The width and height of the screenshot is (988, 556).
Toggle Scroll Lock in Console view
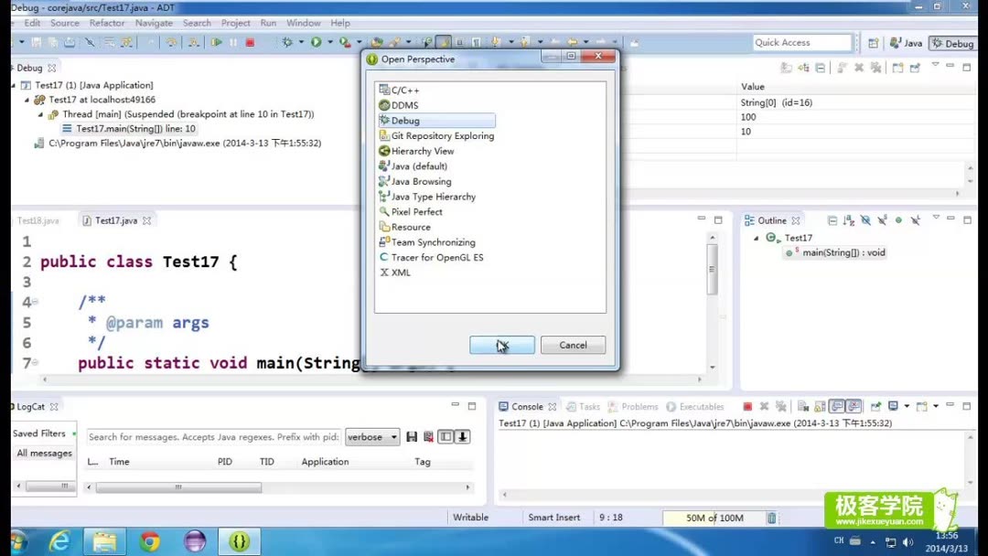(818, 406)
